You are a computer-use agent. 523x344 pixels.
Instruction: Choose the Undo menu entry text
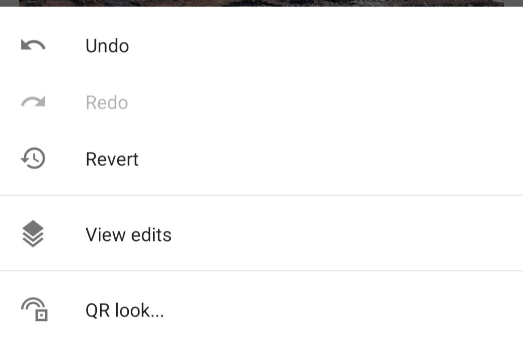(x=107, y=46)
